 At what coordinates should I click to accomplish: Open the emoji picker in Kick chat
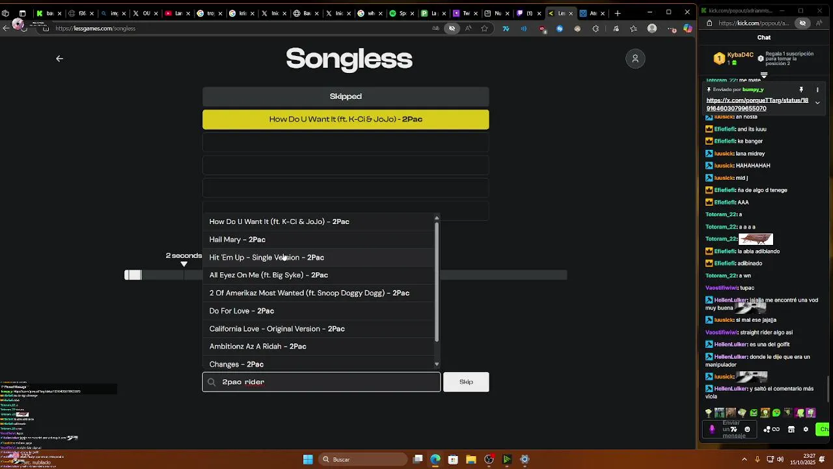coord(747,429)
